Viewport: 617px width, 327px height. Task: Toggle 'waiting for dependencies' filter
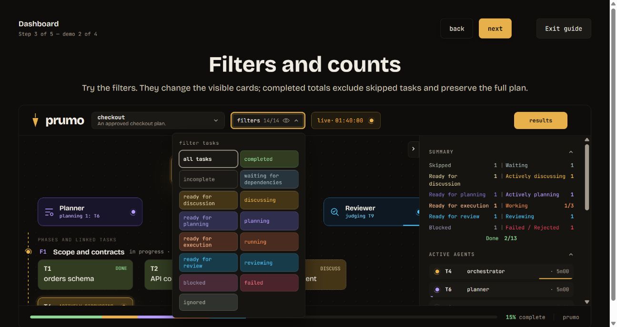[269, 179]
